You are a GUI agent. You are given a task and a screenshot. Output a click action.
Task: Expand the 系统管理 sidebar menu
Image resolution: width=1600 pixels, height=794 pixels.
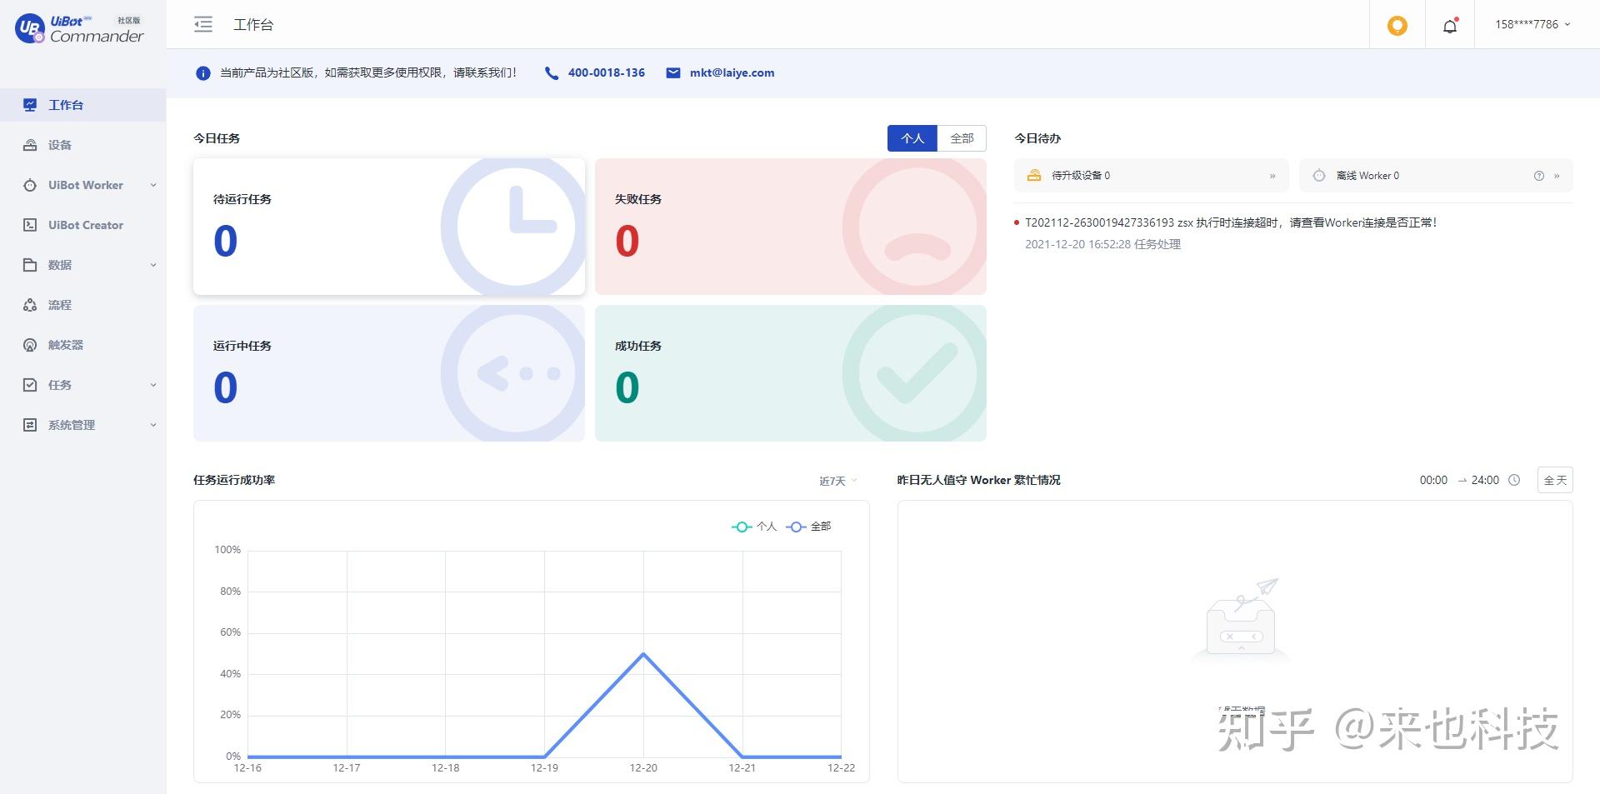[73, 425]
